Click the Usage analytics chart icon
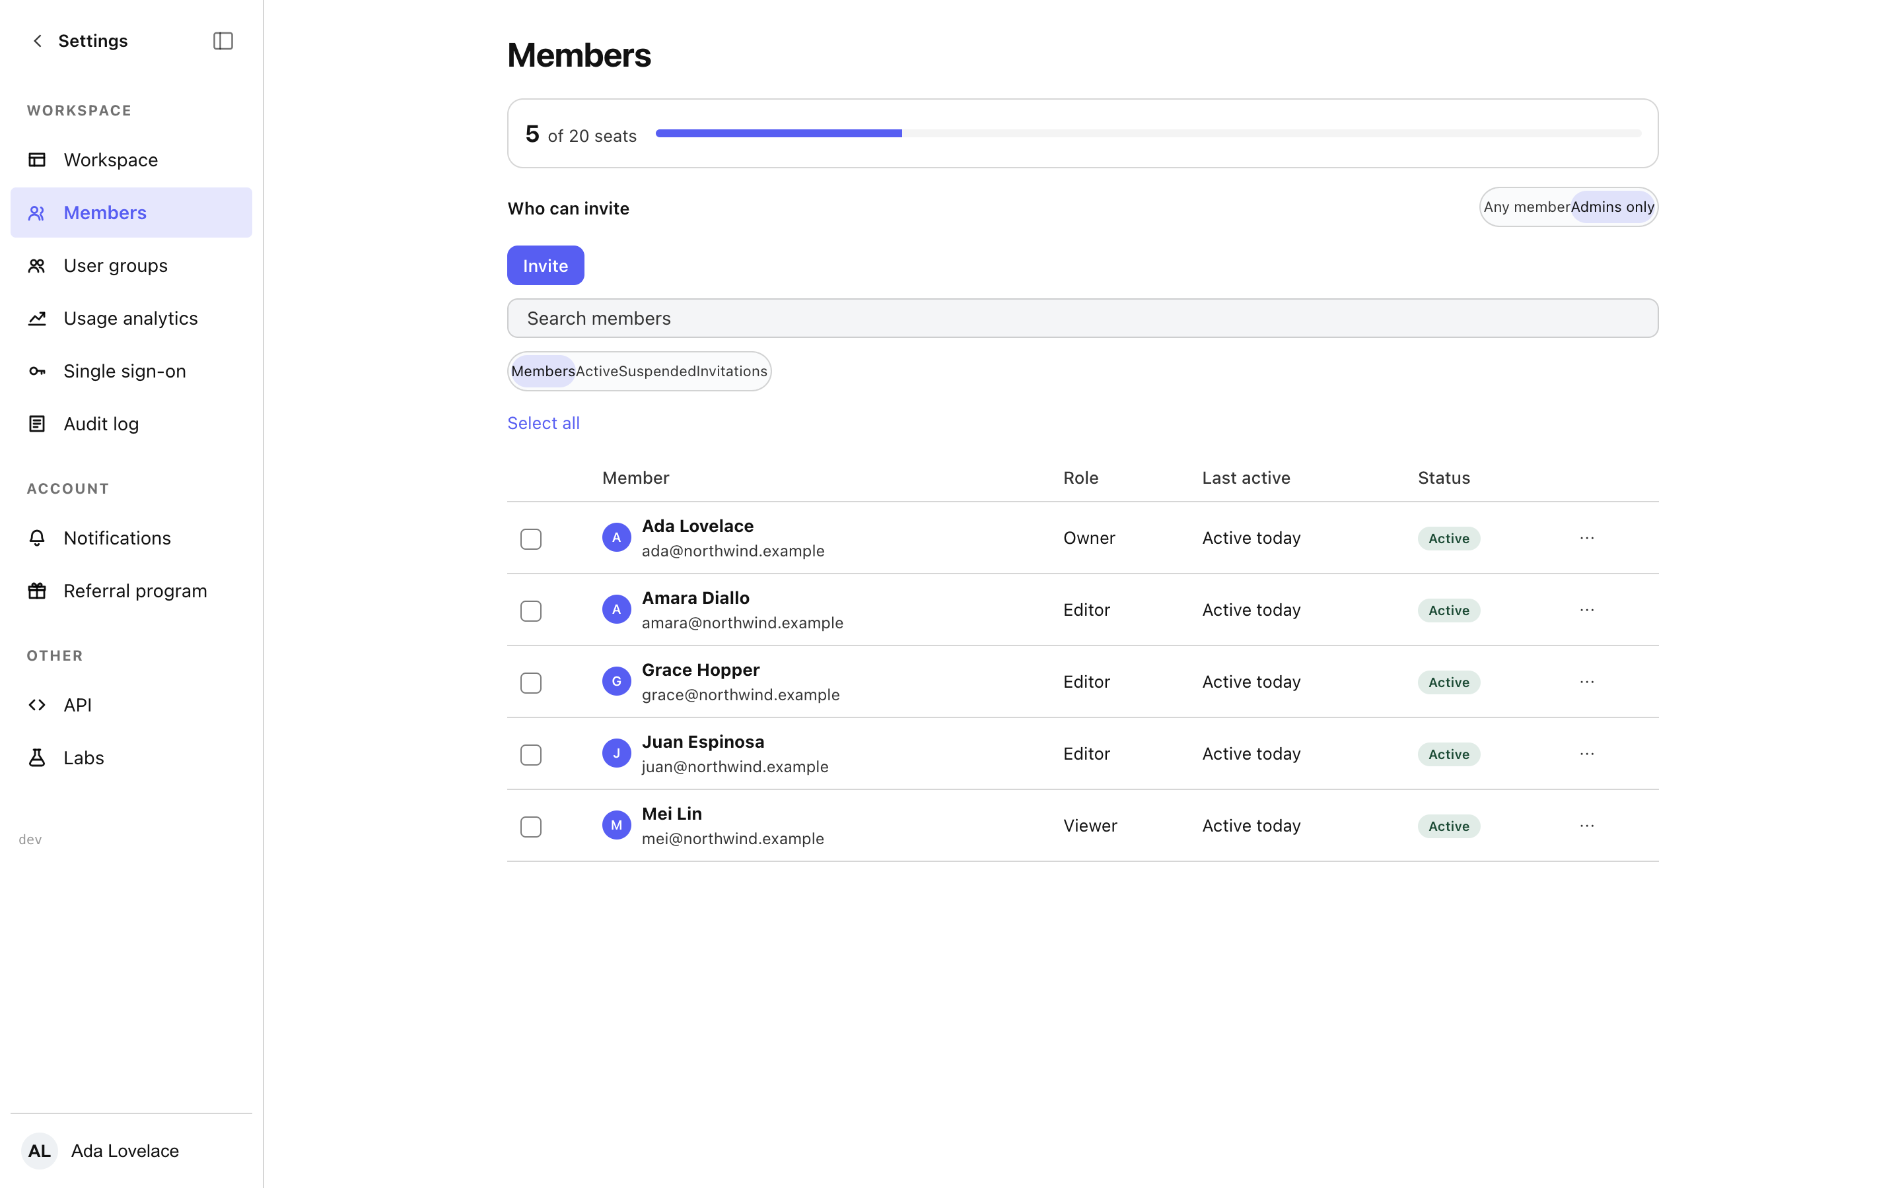The image size is (1902, 1188). 37,318
